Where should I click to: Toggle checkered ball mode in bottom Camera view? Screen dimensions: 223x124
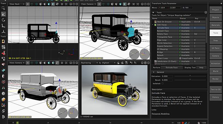tap(57, 63)
